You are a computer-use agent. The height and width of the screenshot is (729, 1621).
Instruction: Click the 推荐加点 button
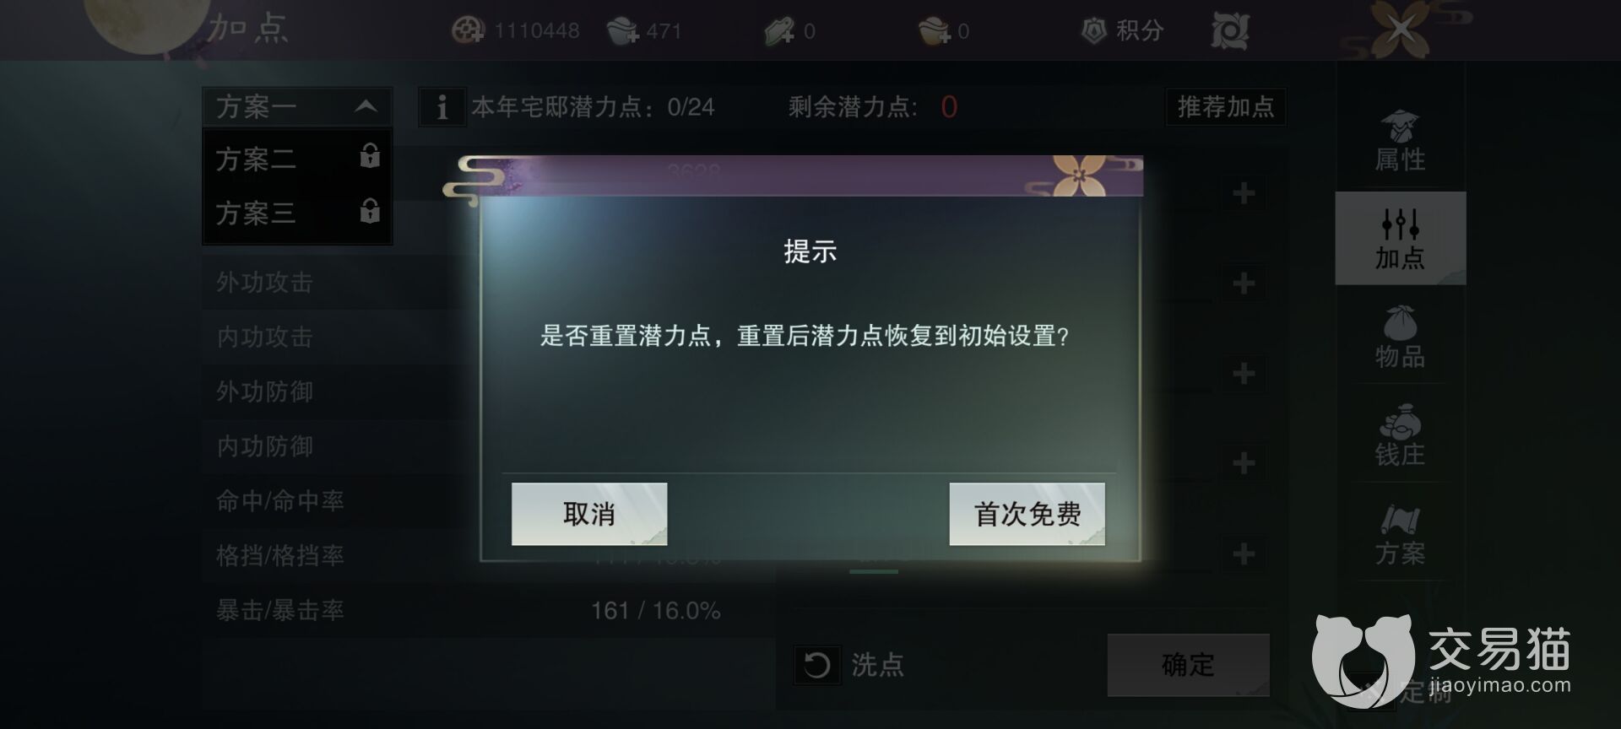coord(1226,106)
